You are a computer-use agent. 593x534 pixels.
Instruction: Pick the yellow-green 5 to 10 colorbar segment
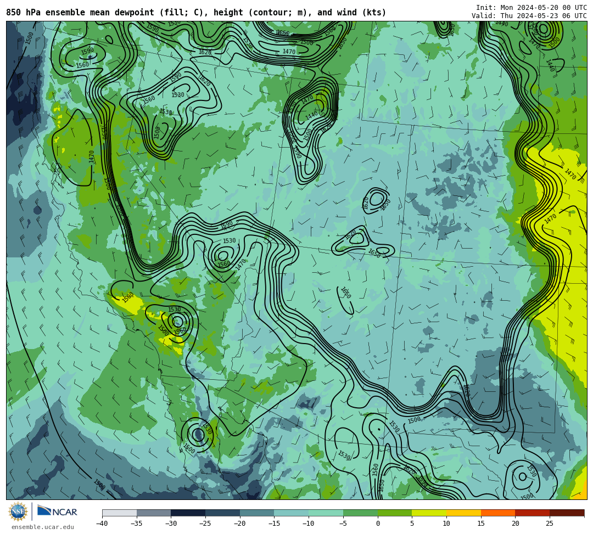(429, 513)
